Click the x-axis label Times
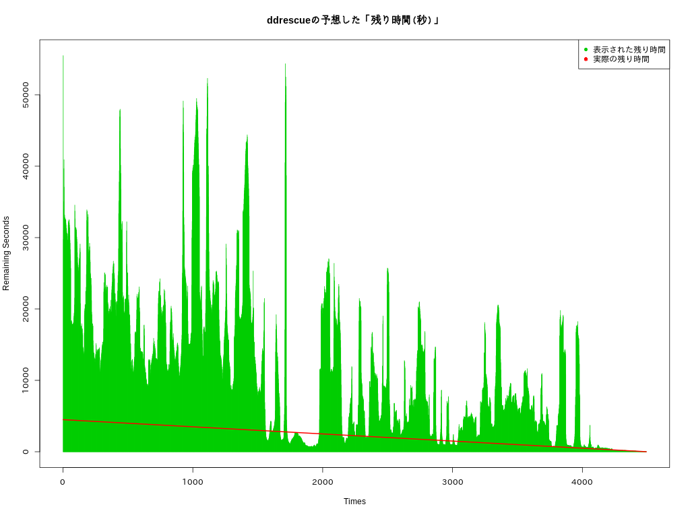Image resolution: width=690 pixels, height=517 pixels. (354, 502)
